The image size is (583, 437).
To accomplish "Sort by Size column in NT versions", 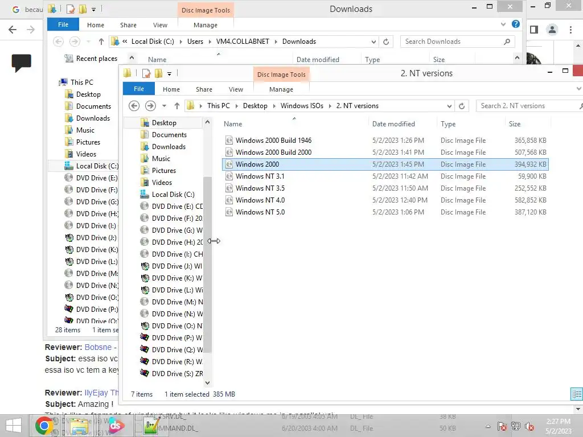I will coord(515,123).
